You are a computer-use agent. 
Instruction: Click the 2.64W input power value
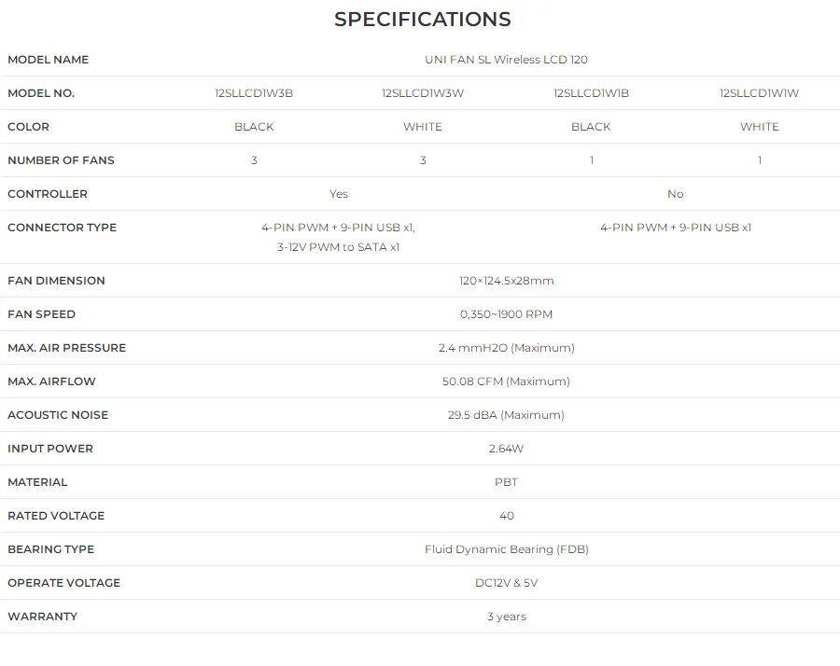(x=506, y=449)
